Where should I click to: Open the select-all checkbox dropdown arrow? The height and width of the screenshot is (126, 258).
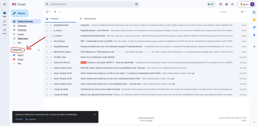pos(50,12)
